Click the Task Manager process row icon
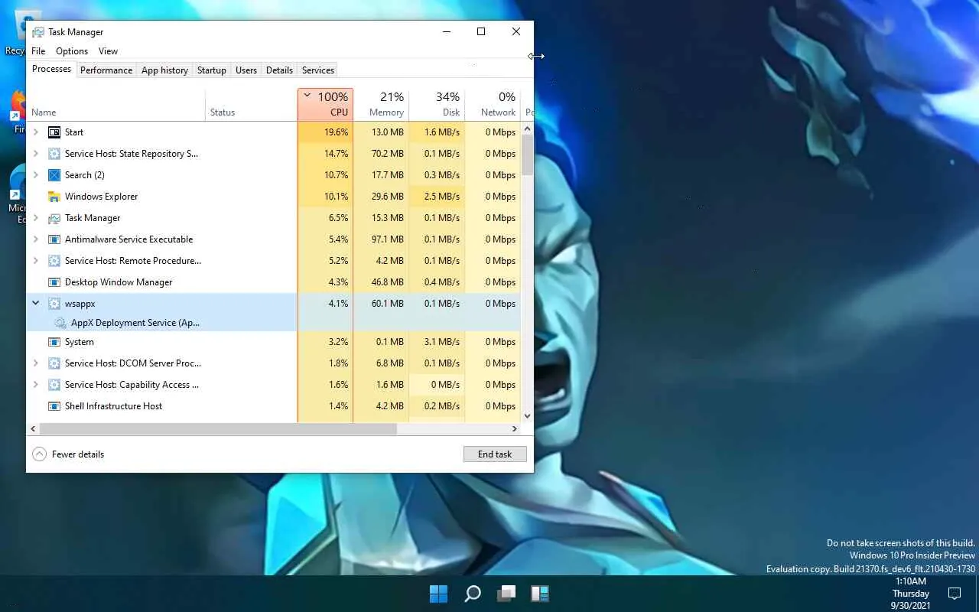 point(54,218)
